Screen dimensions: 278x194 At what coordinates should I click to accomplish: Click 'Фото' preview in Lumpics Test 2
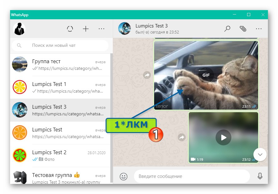pos(49,159)
